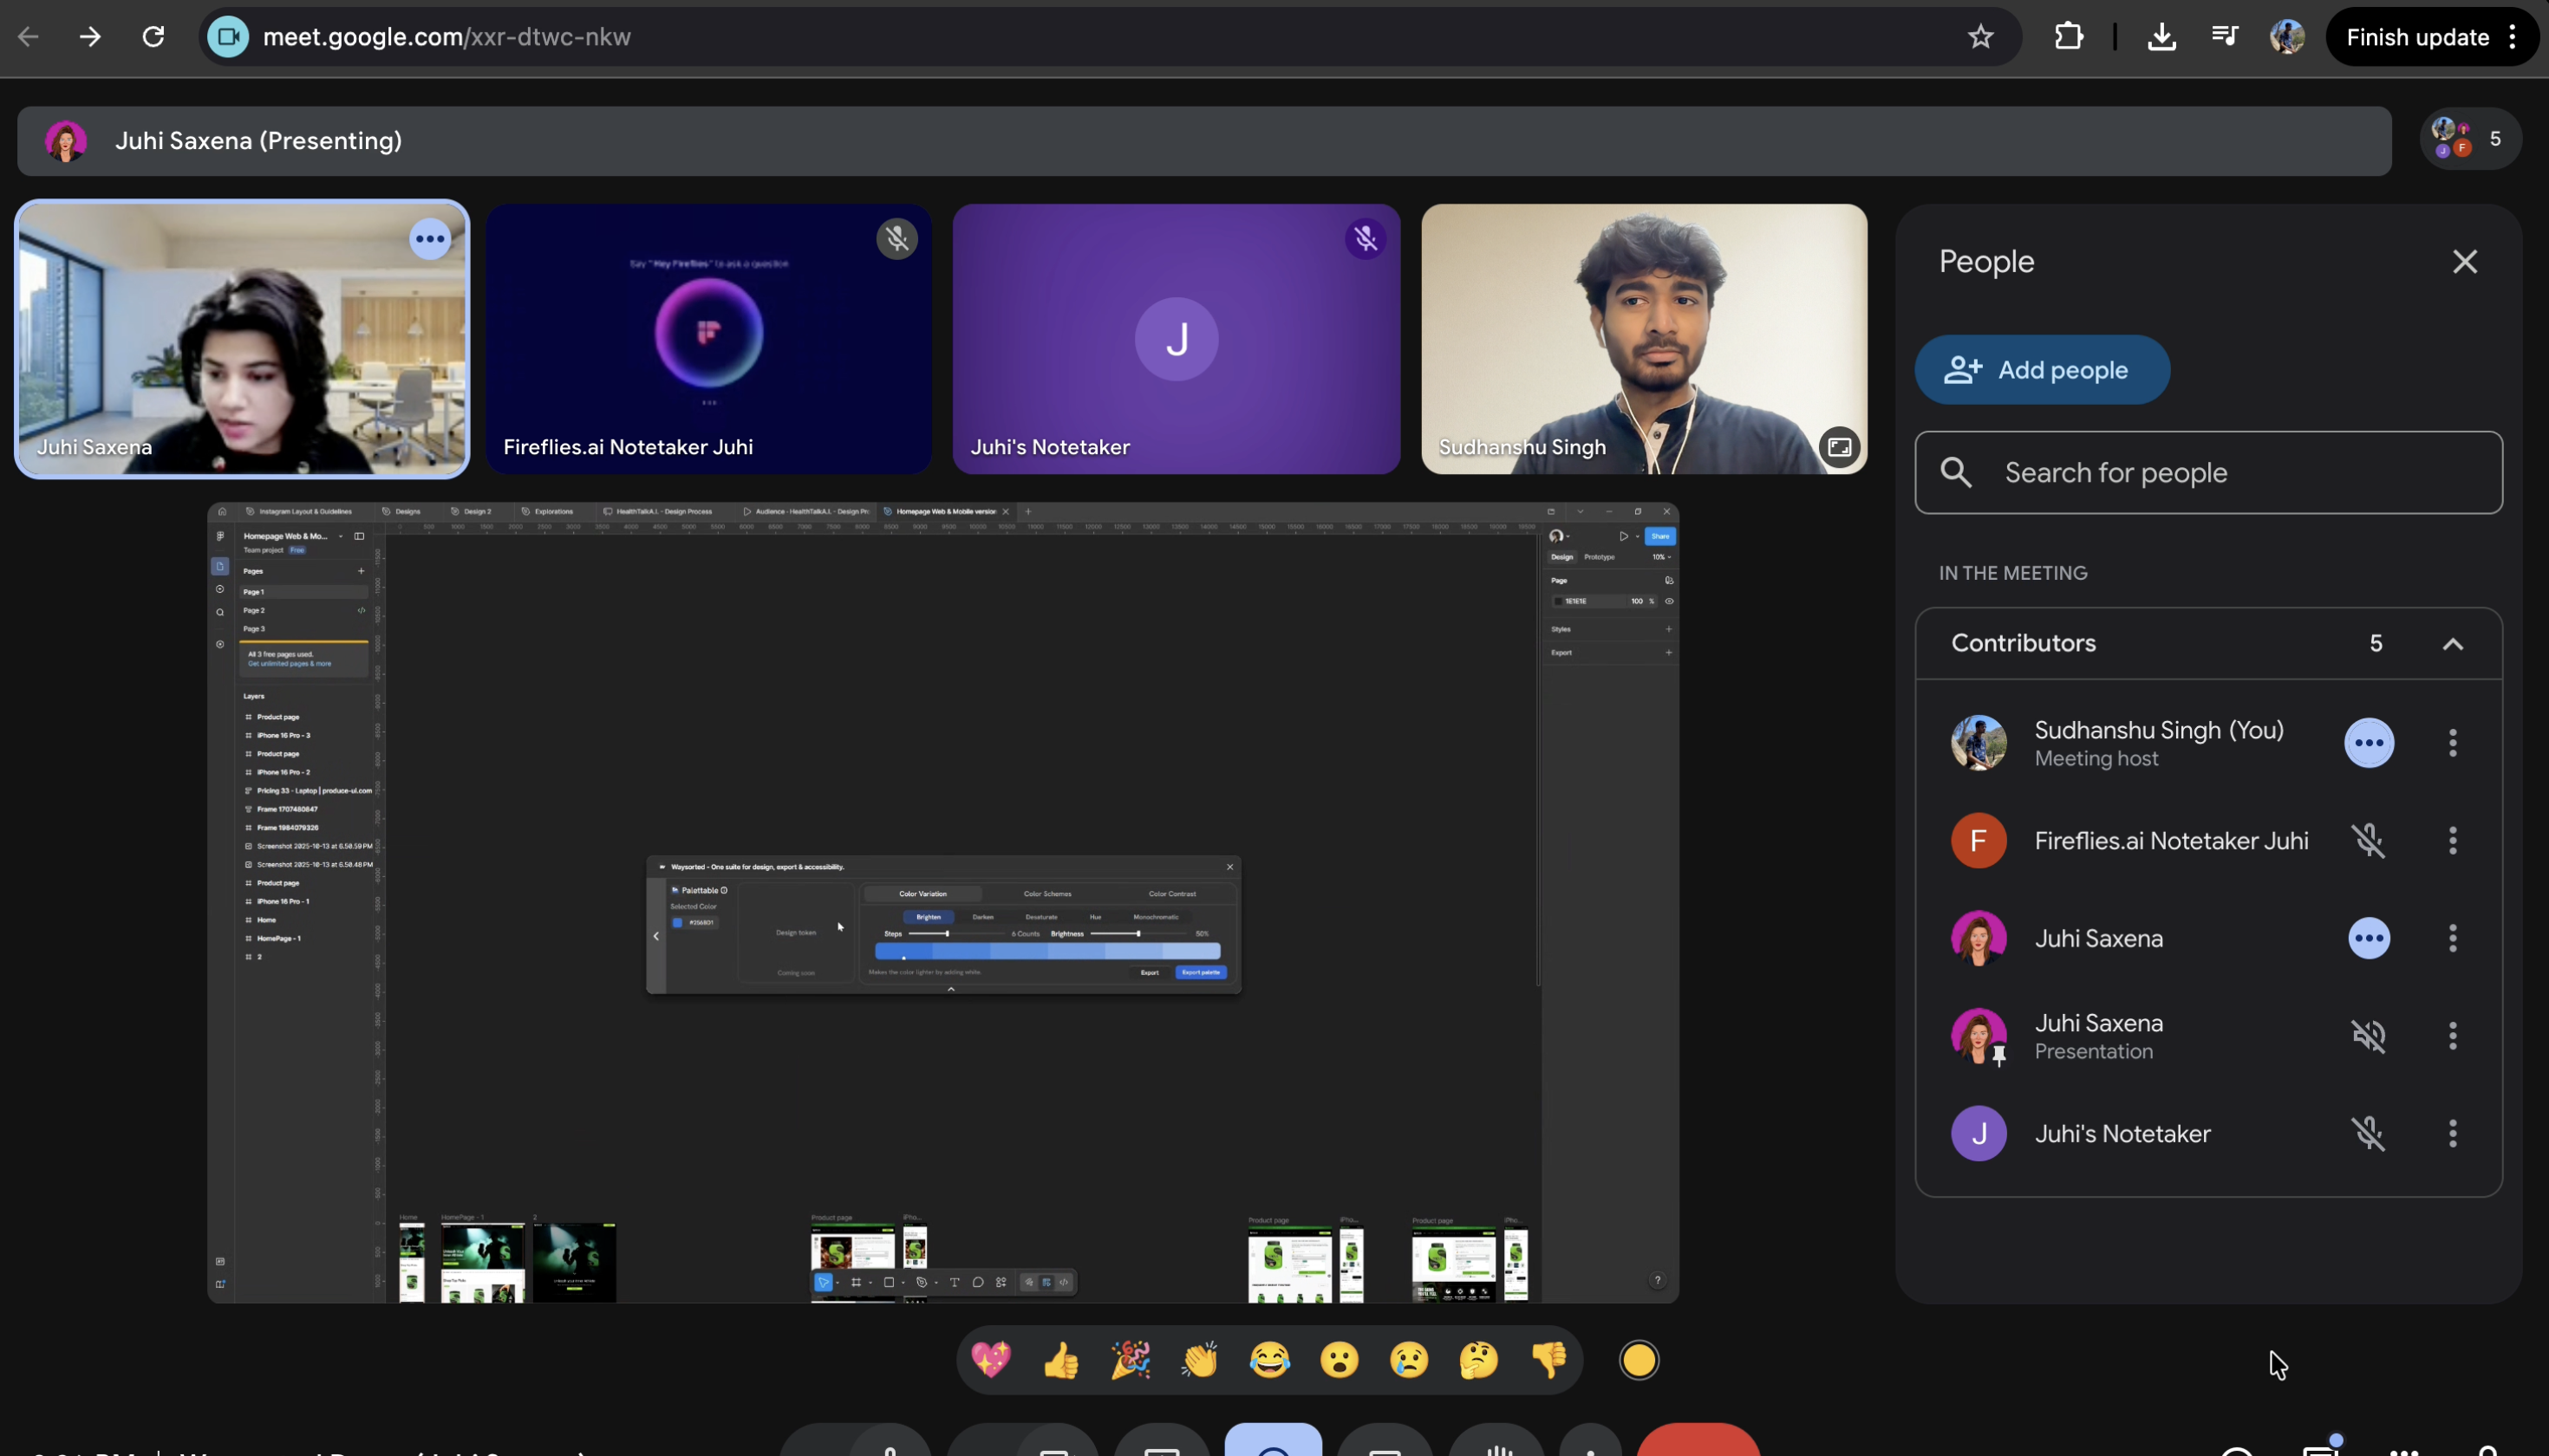Choose the Monochromatic variation mode in plugin
The image size is (2549, 1456).
tap(1156, 917)
